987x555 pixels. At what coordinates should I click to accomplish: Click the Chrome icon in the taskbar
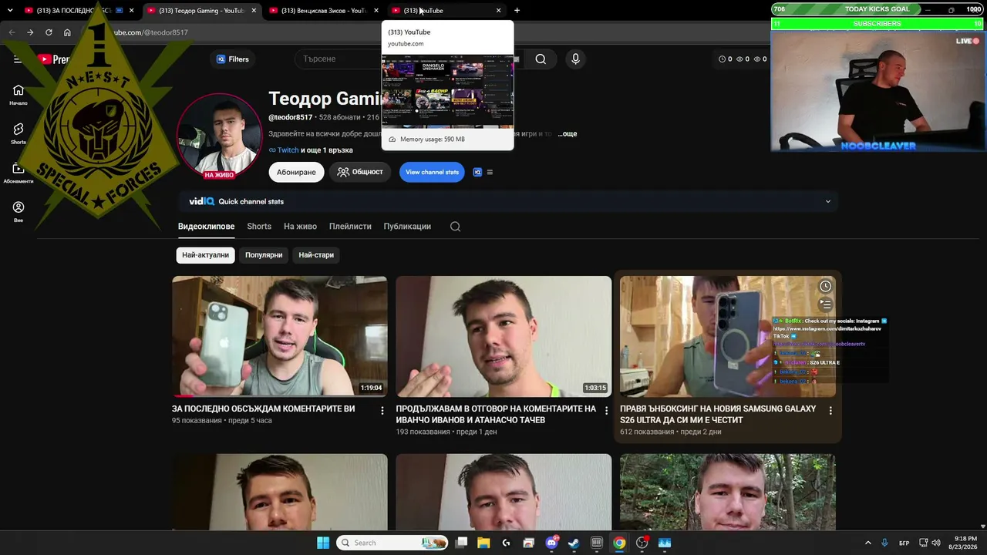(x=619, y=543)
